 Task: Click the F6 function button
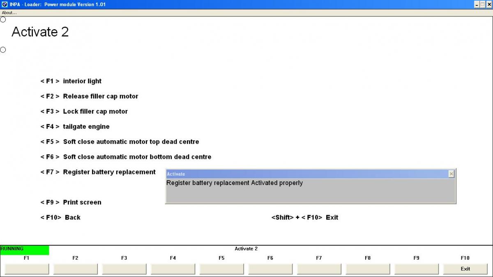point(270,269)
